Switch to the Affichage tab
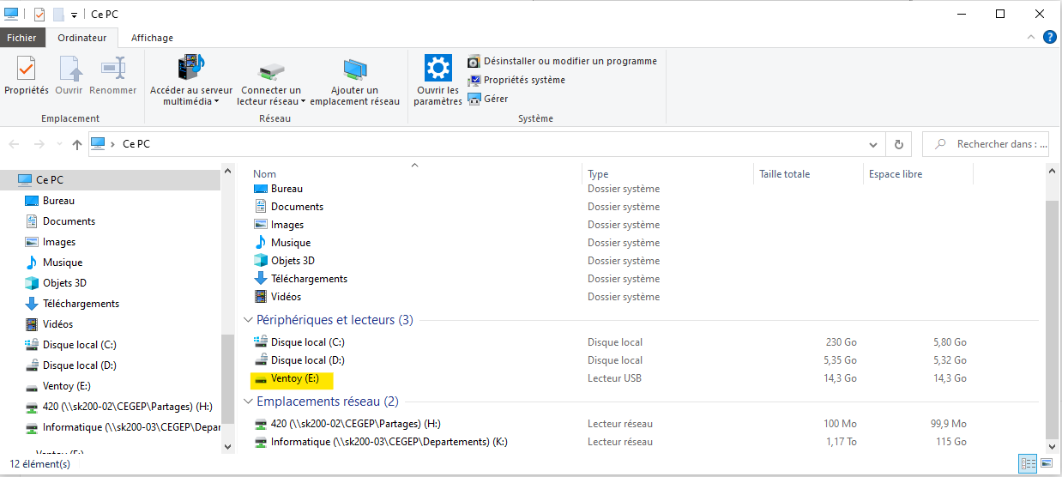1062x477 pixels. (x=152, y=38)
